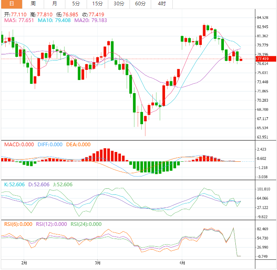Choose the 60分 timeframe tab
The width and height of the screenshot is (277, 270).
tap(140, 4)
